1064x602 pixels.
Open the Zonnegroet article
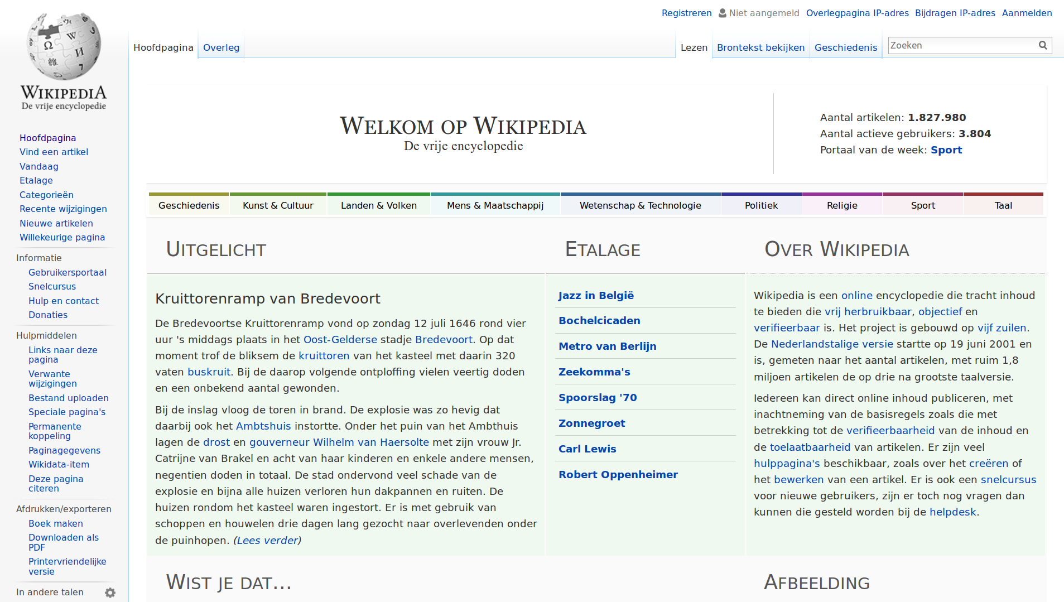pyautogui.click(x=591, y=423)
